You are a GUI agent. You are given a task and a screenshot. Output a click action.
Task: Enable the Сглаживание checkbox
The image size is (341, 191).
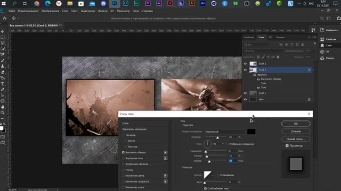click(x=218, y=175)
